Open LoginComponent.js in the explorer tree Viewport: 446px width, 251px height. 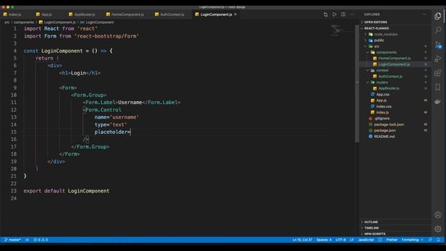point(395,64)
